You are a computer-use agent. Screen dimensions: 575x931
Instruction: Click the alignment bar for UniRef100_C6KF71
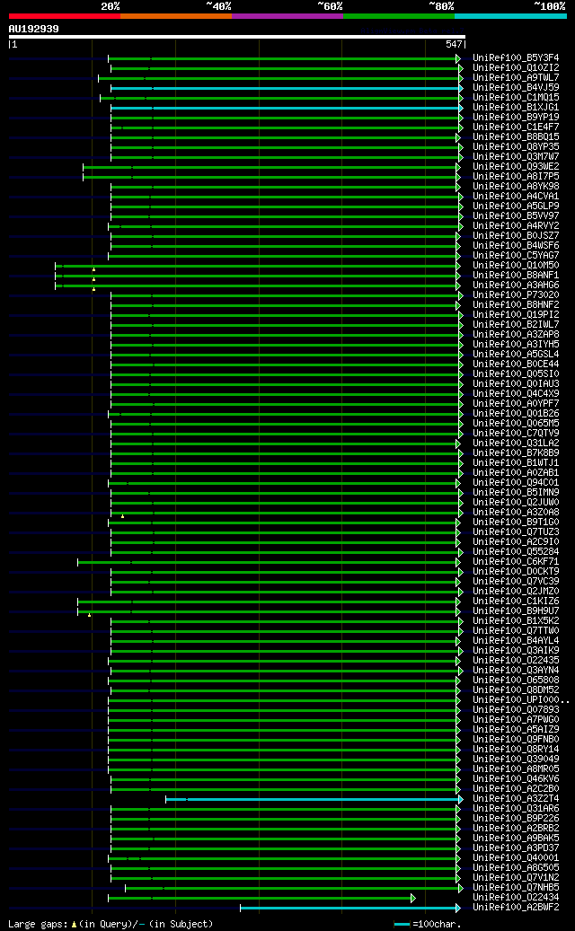tap(269, 562)
